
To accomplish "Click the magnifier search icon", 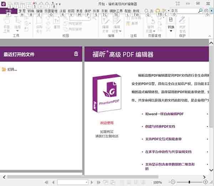I will coord(200,10).
